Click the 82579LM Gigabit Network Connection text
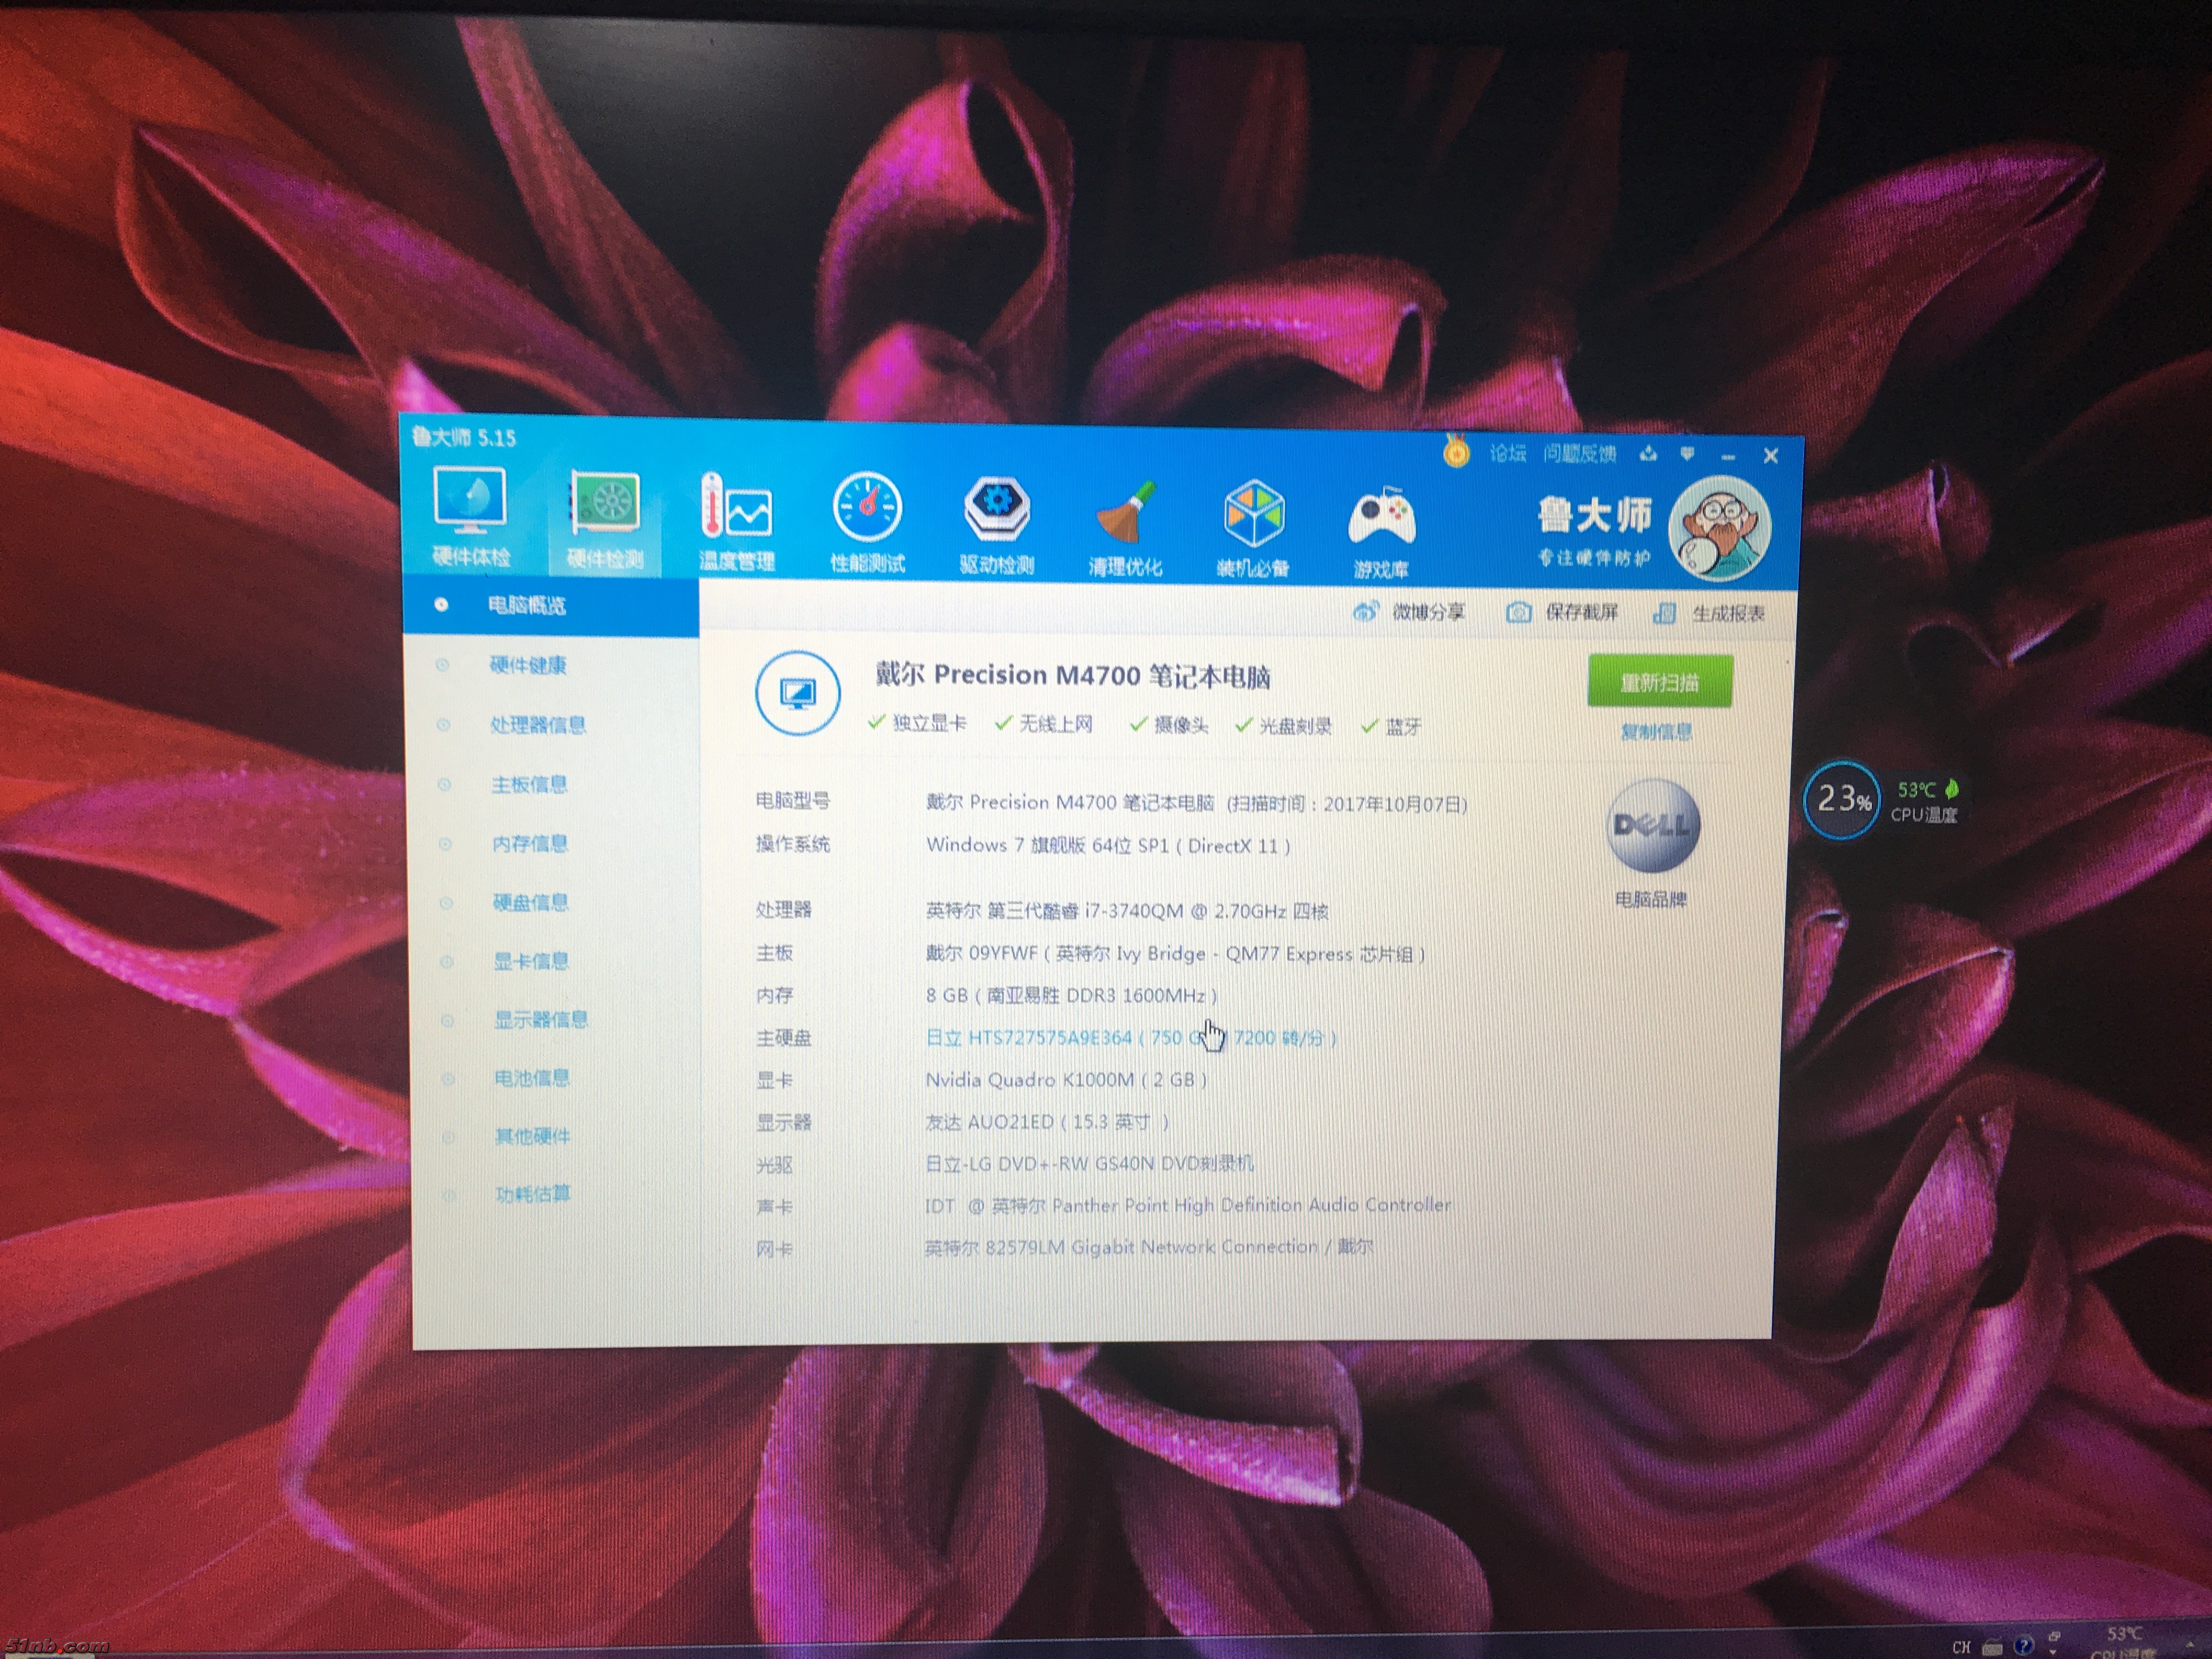Image resolution: width=2212 pixels, height=1659 pixels. pyautogui.click(x=1149, y=1248)
